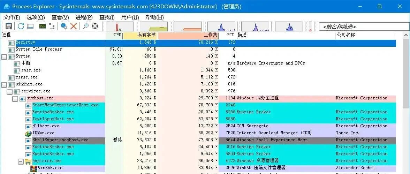Viewport: 410px width, 174px height.
Task: Select the csrss.exe process row
Action: click(x=198, y=77)
